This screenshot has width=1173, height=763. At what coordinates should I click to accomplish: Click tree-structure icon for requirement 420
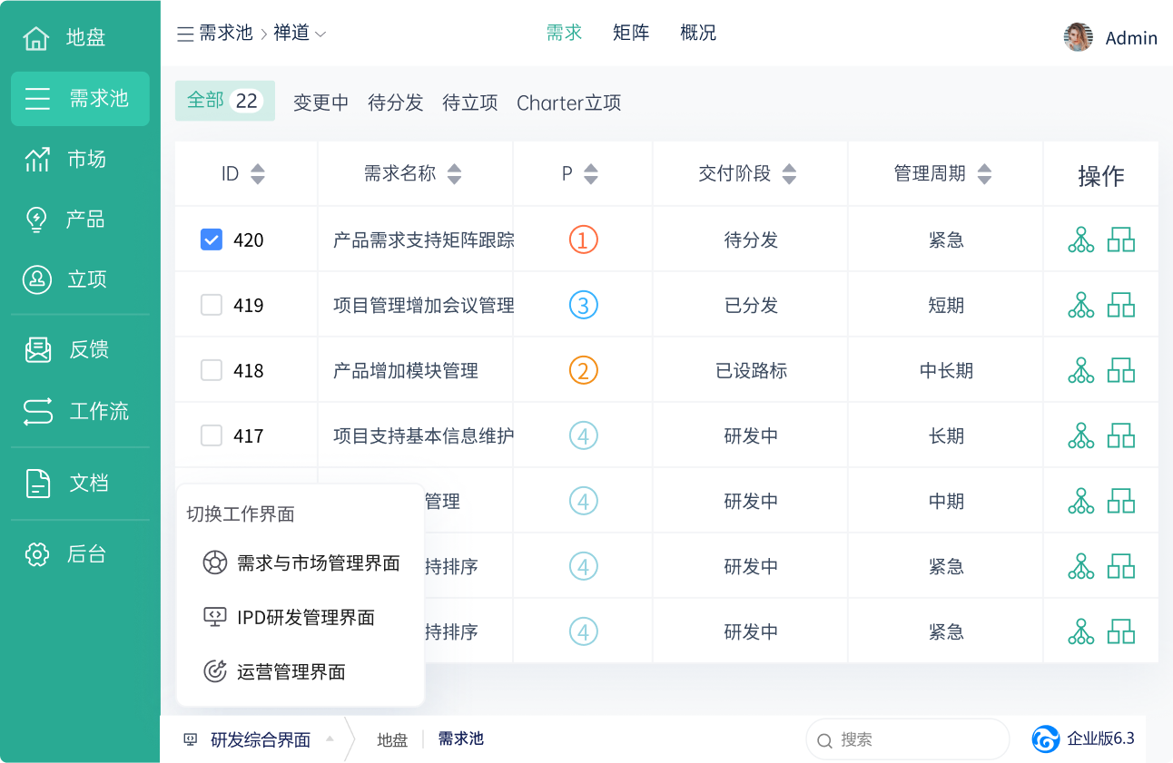point(1080,240)
